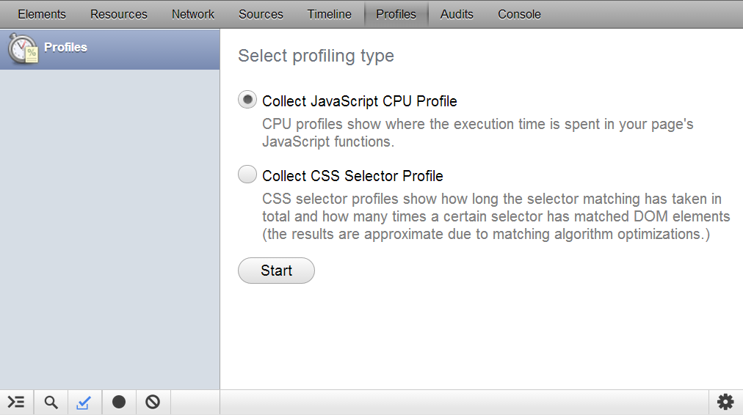Show the console drawer icon
Image resolution: width=743 pixels, height=415 pixels.
click(x=16, y=402)
